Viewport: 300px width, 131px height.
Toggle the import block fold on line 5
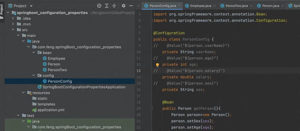[151, 20]
